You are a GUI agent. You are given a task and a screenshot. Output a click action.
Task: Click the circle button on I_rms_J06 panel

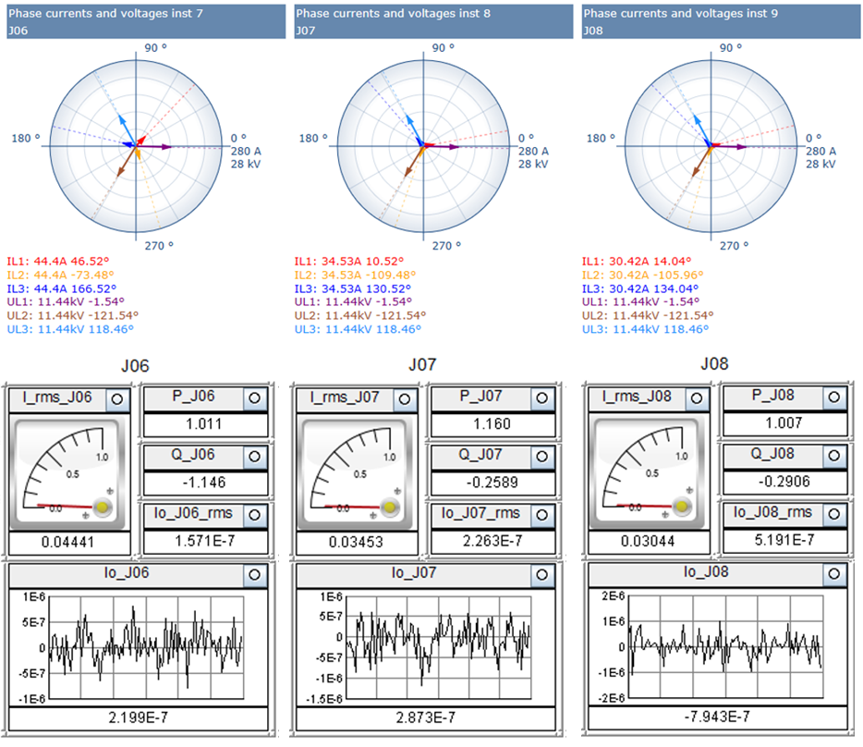point(117,399)
